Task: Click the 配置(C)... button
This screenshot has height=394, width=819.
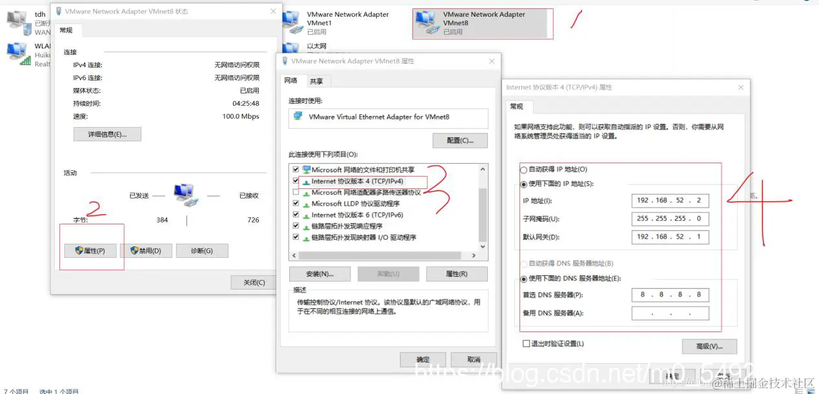Action: (460, 141)
